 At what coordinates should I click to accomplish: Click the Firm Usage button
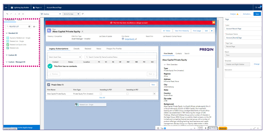click(197, 31)
